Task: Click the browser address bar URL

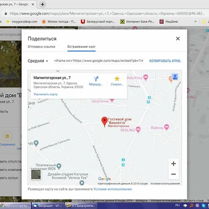Action: click(107, 13)
